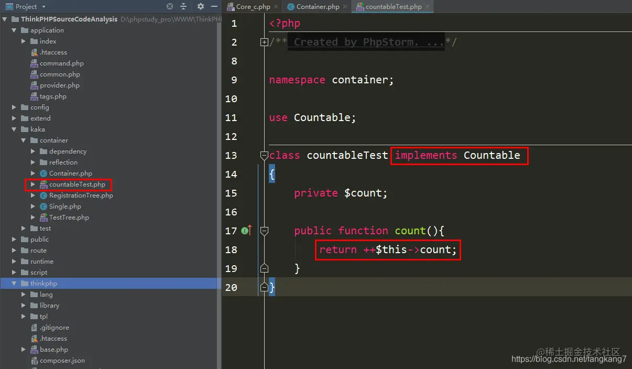Click the composer.json file icon
The width and height of the screenshot is (632, 369).
35,361
